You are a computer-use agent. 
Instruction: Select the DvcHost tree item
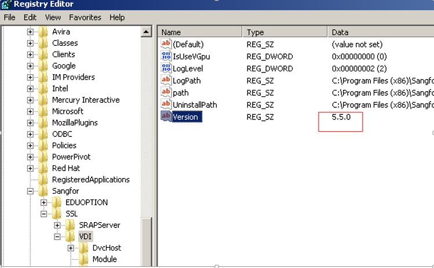(107, 248)
